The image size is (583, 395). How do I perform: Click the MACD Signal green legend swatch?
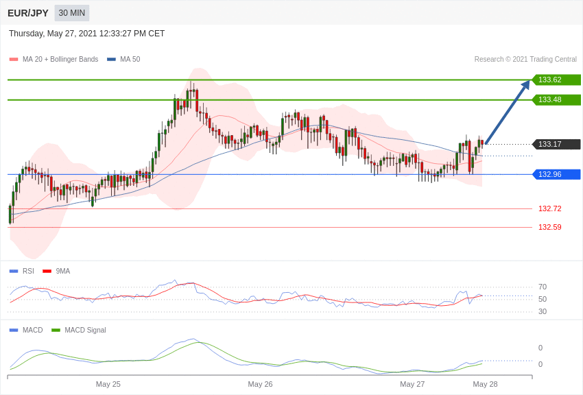[56, 330]
